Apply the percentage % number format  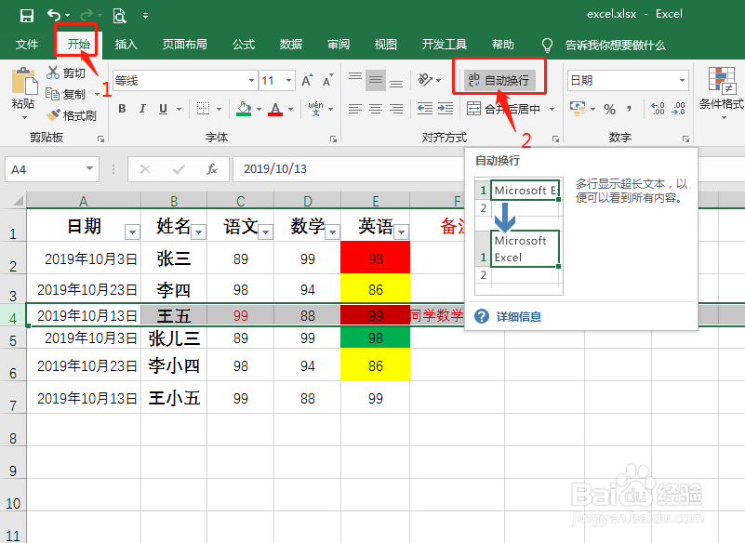[x=609, y=107]
